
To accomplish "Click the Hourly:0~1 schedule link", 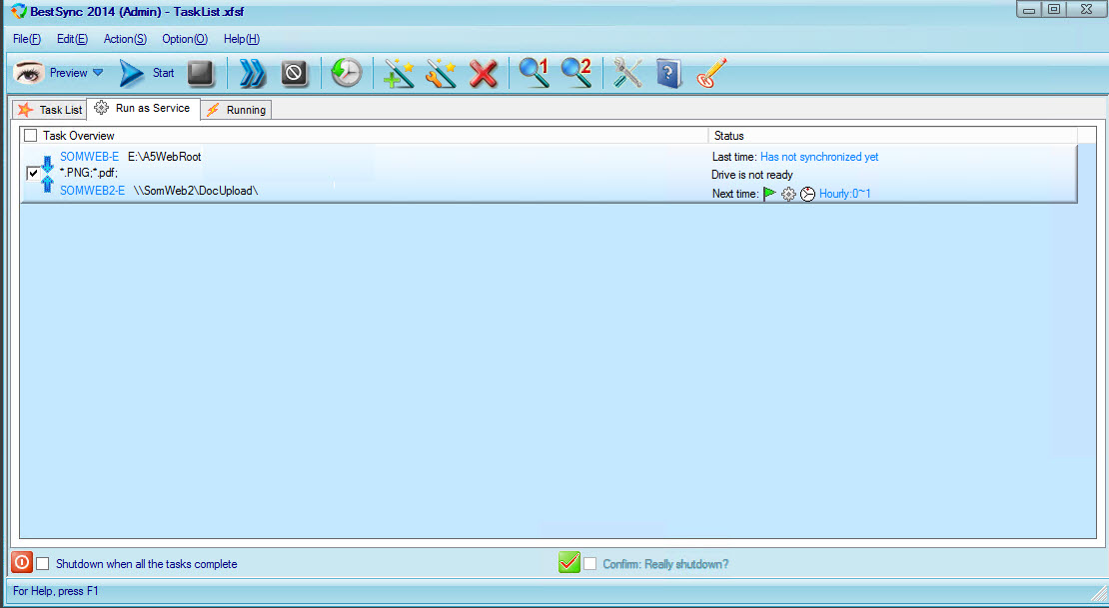I will pyautogui.click(x=844, y=194).
